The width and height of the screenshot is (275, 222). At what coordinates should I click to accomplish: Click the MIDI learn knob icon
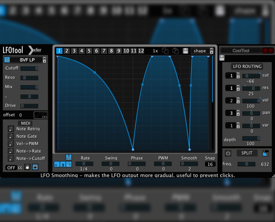coord(35,167)
